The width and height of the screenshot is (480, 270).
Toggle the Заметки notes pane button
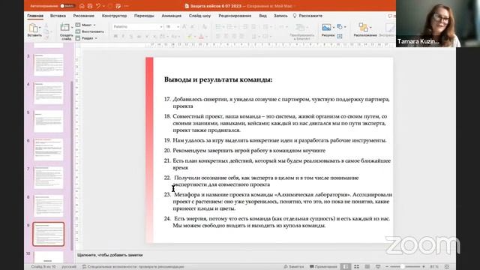tap(294, 267)
